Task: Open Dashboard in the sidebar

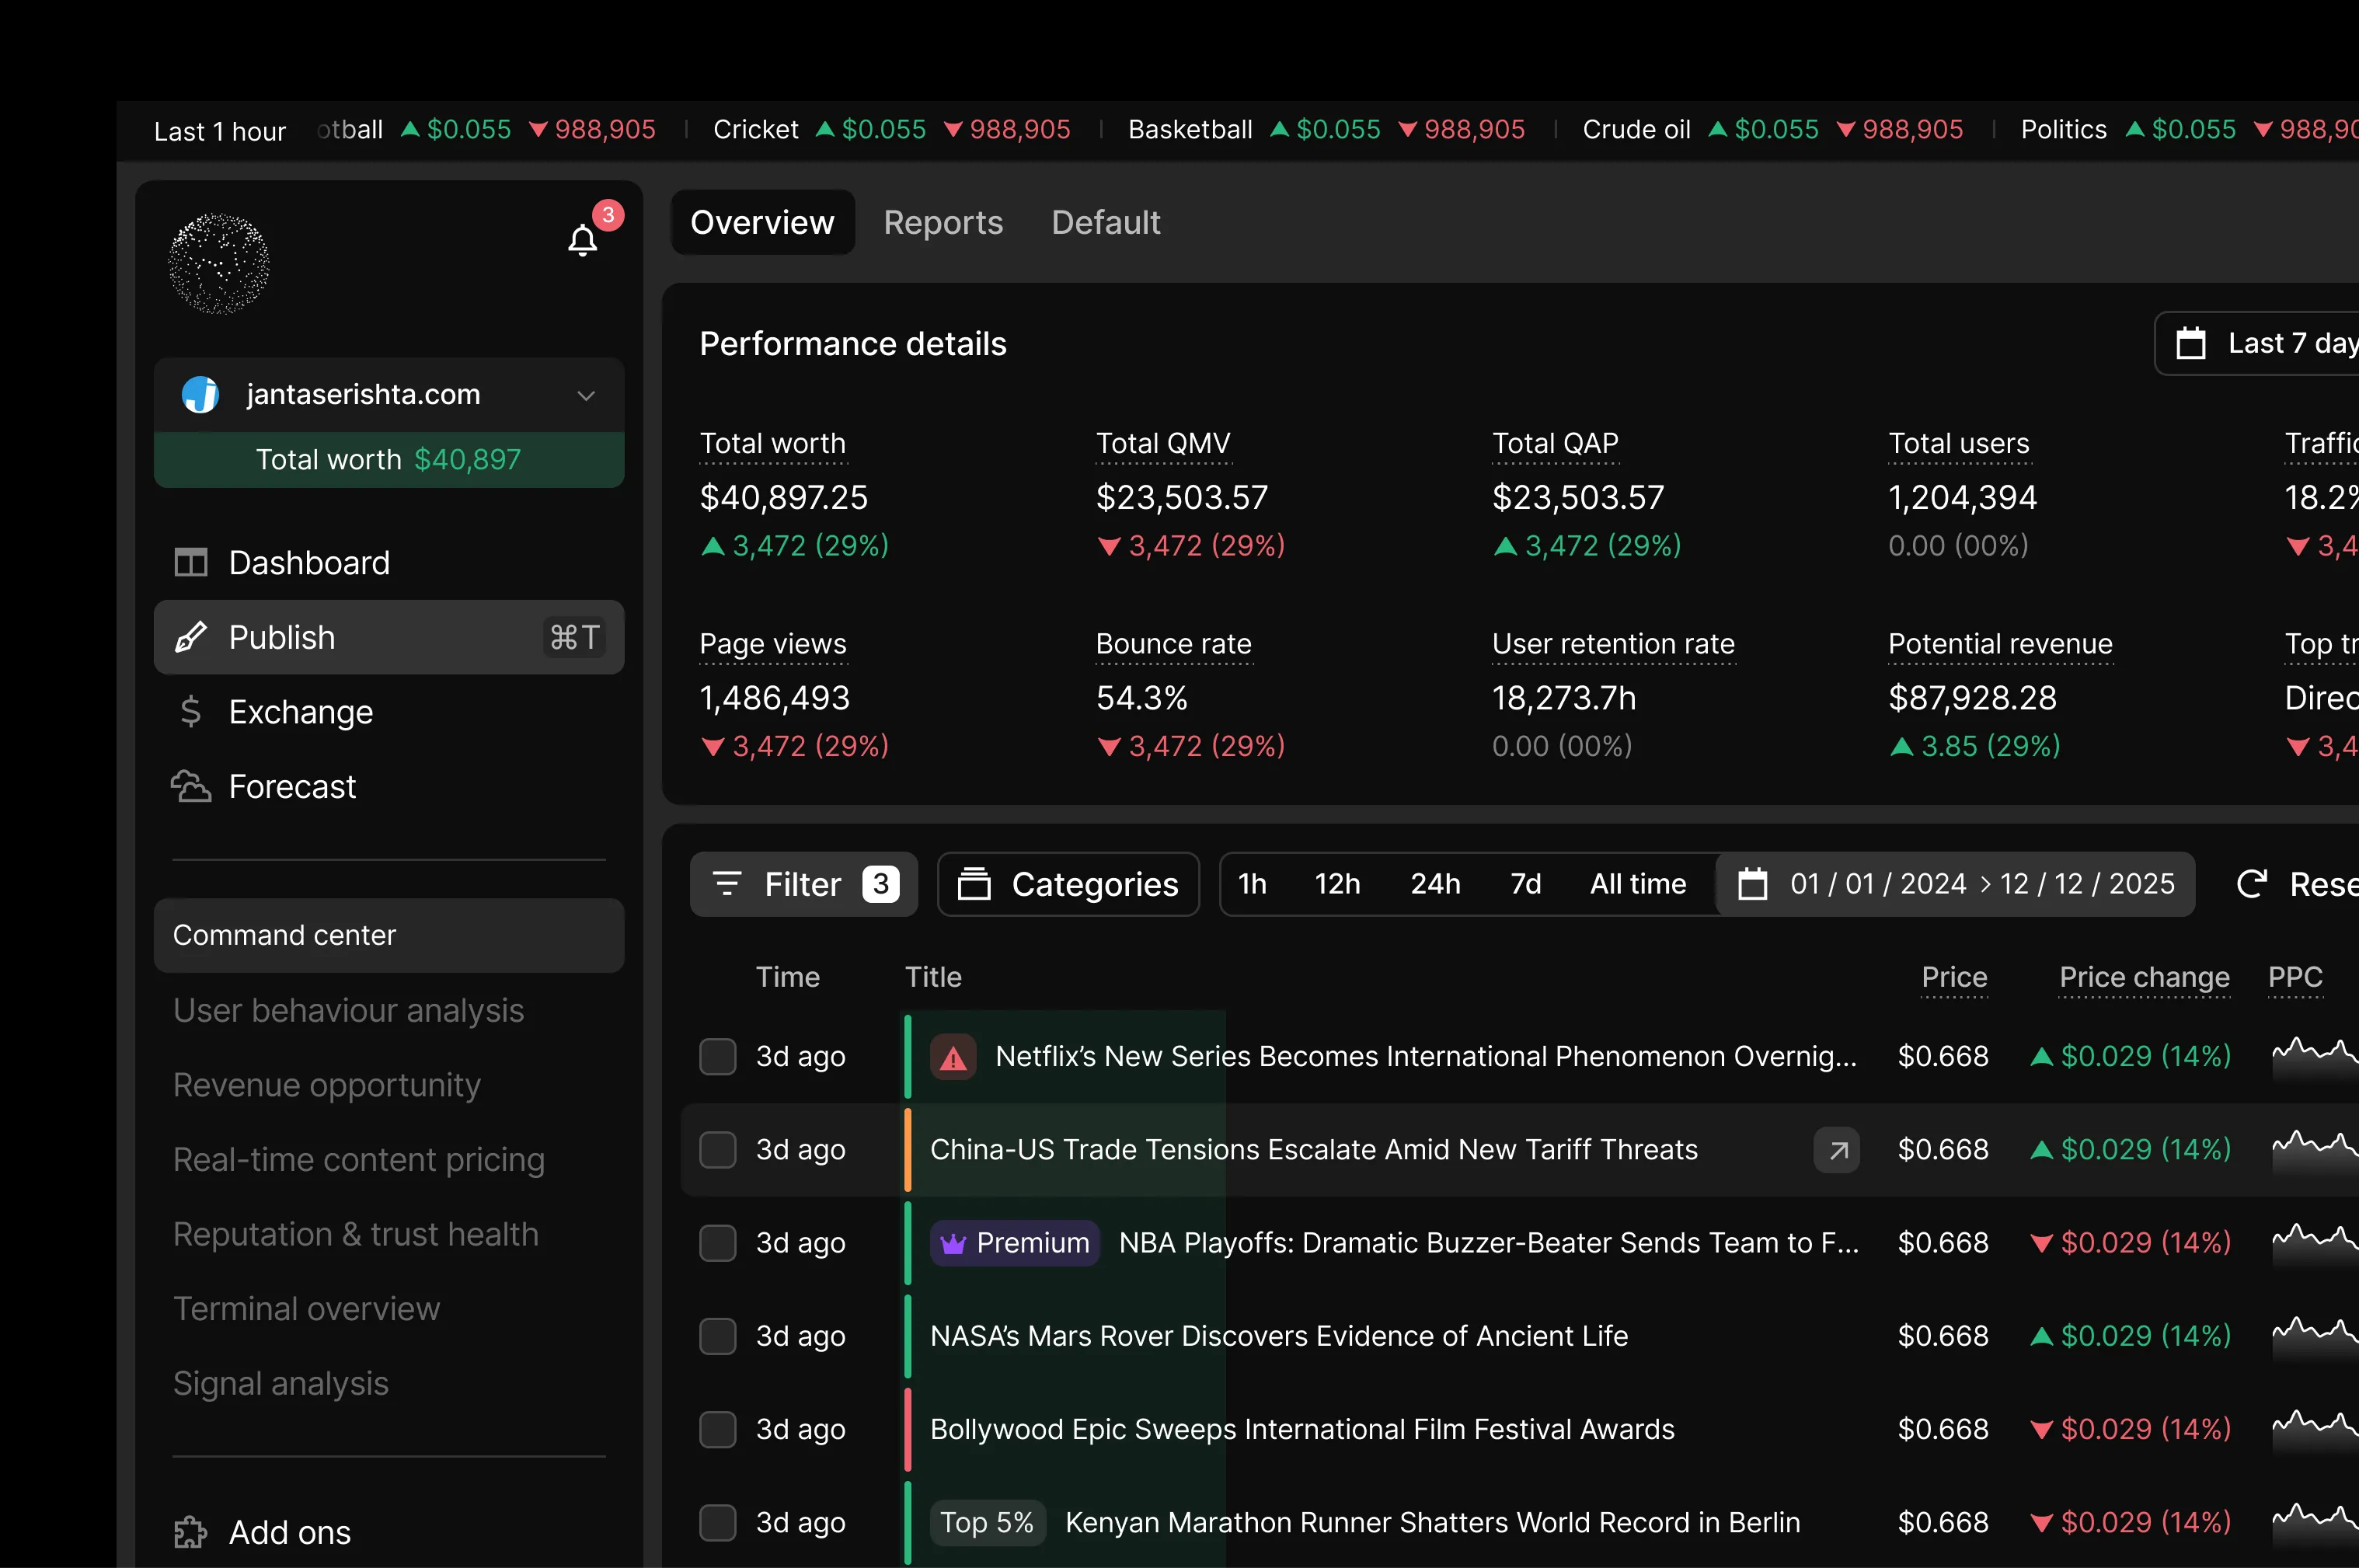Action: pyautogui.click(x=389, y=563)
